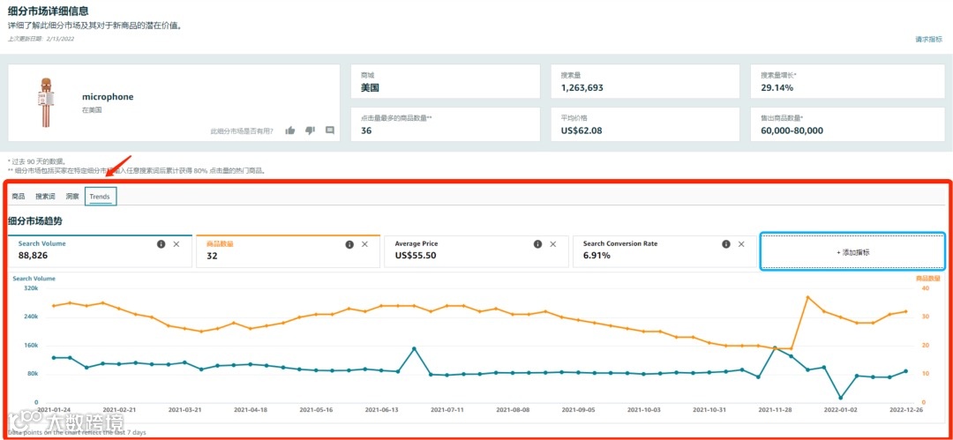The width and height of the screenshot is (953, 440).
Task: Click the microphone product thumbnail
Action: (44, 102)
